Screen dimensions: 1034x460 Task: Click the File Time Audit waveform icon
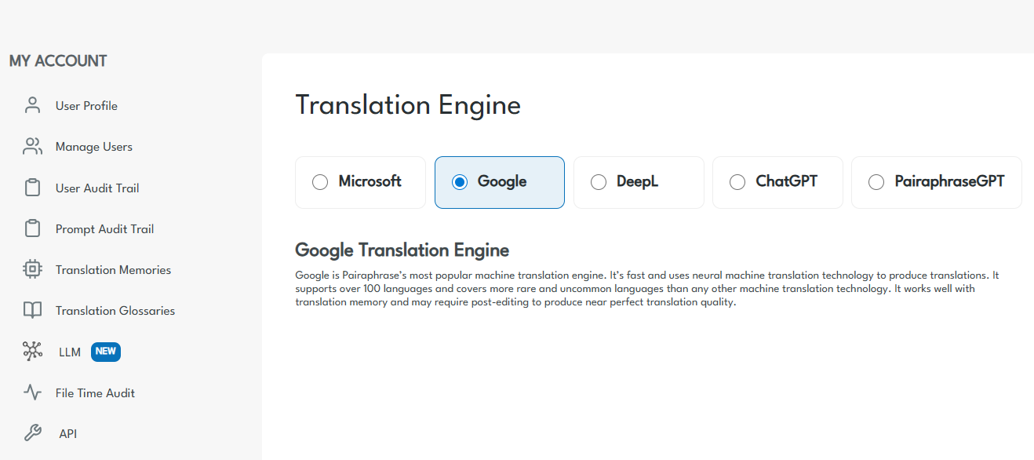click(x=32, y=392)
